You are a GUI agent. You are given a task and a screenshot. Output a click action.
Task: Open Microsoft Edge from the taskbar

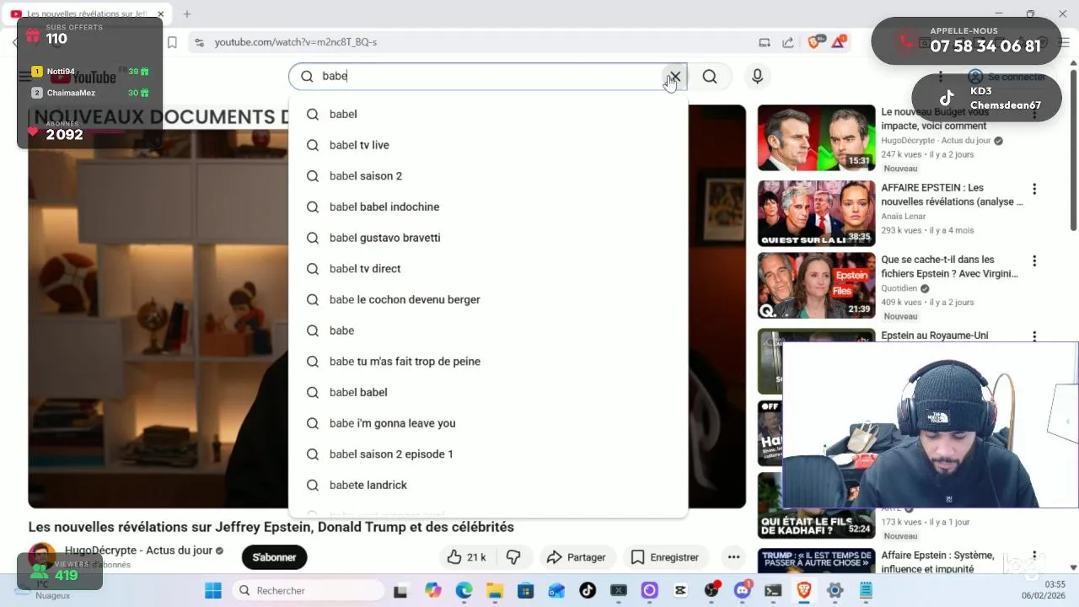[464, 591]
